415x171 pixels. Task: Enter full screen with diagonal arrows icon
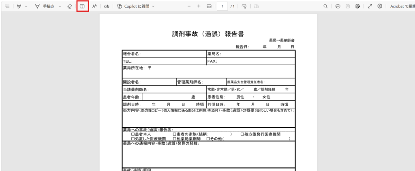pos(370,6)
